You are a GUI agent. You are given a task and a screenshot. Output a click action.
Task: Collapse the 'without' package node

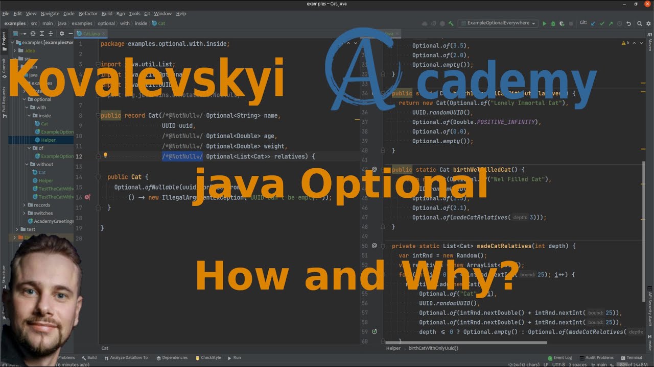[26, 165]
